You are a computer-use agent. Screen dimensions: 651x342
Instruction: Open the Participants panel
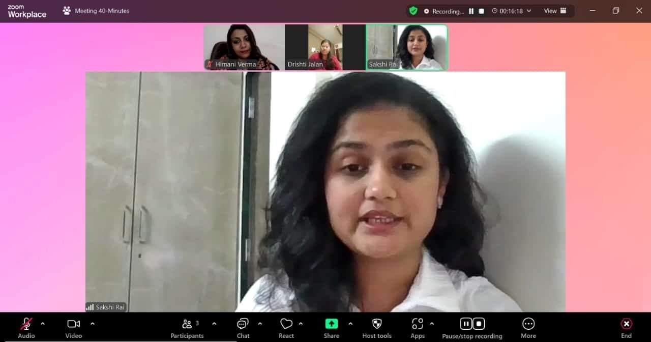click(x=187, y=324)
